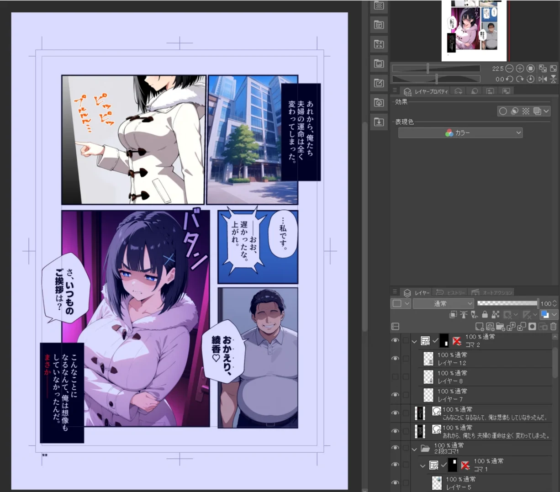Hide the あれから、俺たち text layer
Image resolution: width=560 pixels, height=492 pixels.
click(x=395, y=431)
